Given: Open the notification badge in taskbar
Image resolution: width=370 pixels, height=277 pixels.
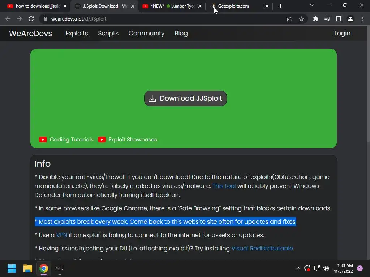Looking at the screenshot, I should click(x=360, y=268).
